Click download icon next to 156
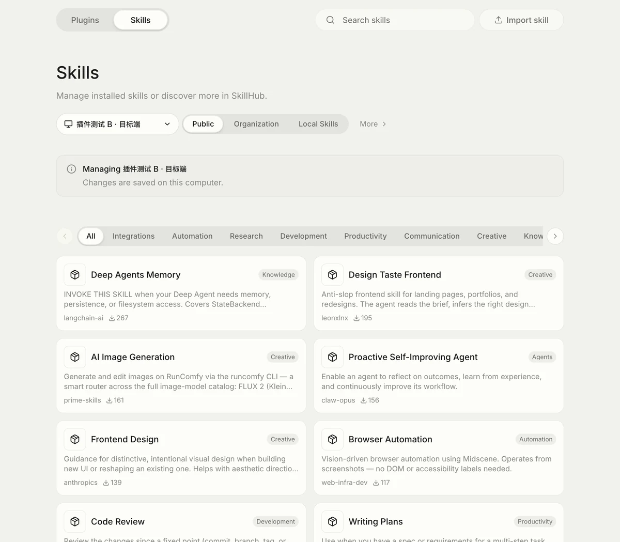The image size is (620, 542). tap(364, 400)
